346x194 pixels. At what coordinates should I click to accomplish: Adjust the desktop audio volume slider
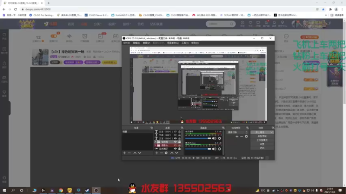(198, 138)
